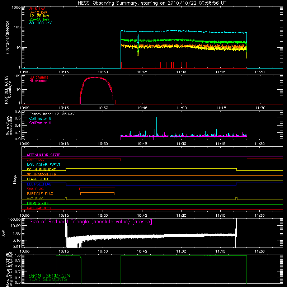Click the FRONTS_OFF flag label

coord(38,203)
